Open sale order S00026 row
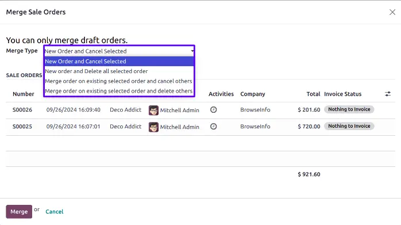This screenshot has width=401, height=225. point(200,110)
